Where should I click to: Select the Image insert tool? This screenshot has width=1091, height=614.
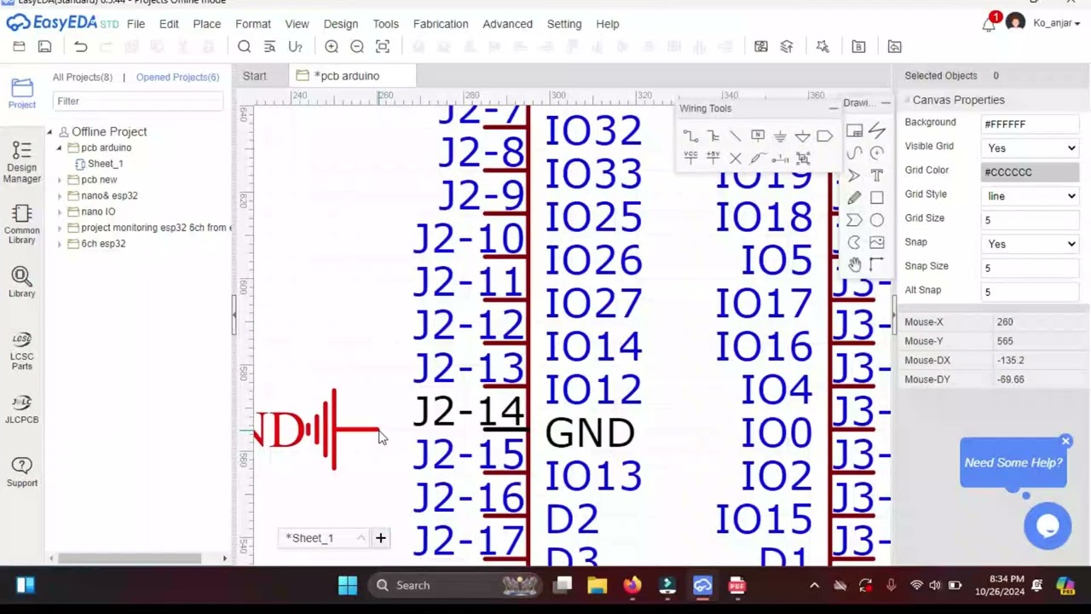coord(877,242)
